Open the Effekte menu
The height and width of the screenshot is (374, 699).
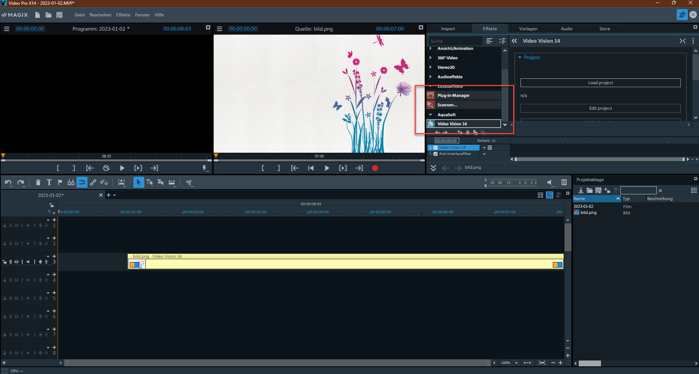tap(123, 15)
